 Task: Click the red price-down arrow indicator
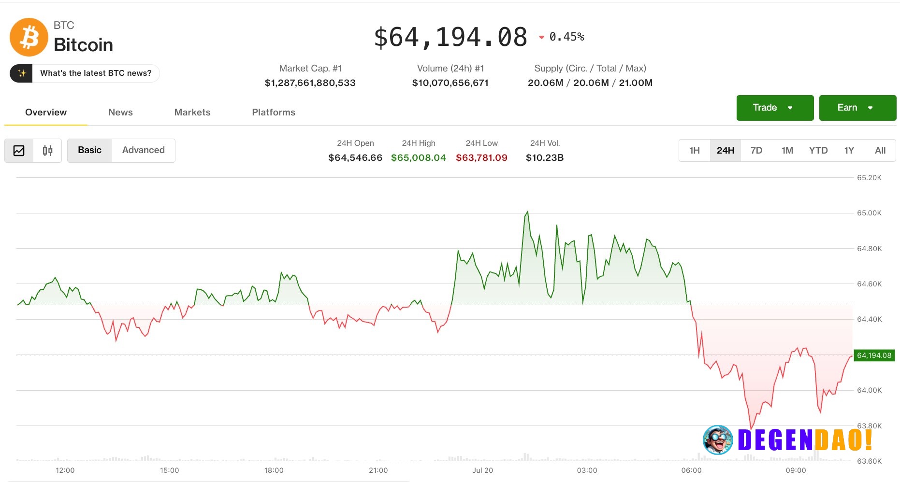(x=541, y=37)
